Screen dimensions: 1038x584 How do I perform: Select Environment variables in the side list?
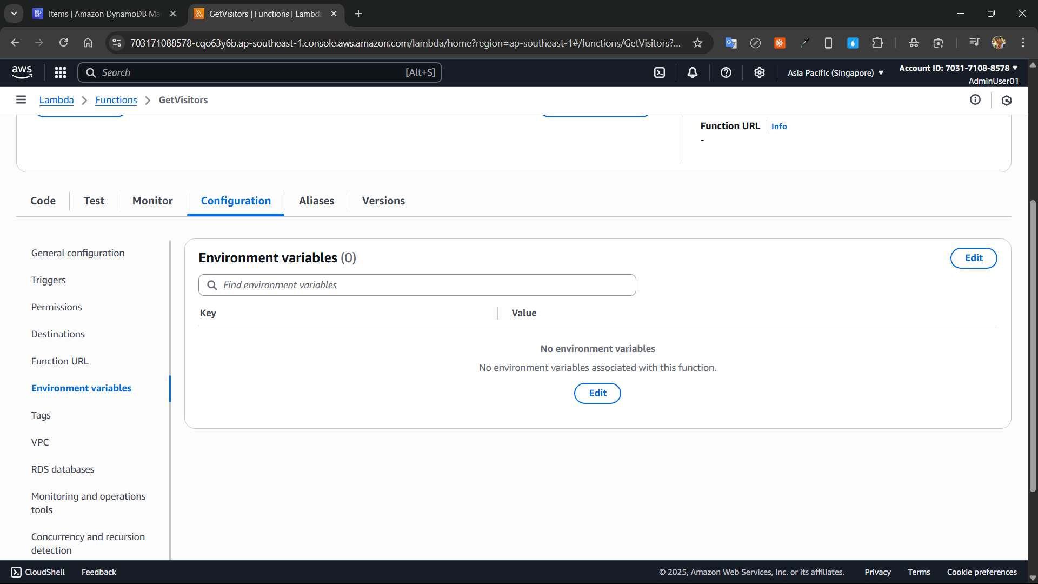(81, 388)
